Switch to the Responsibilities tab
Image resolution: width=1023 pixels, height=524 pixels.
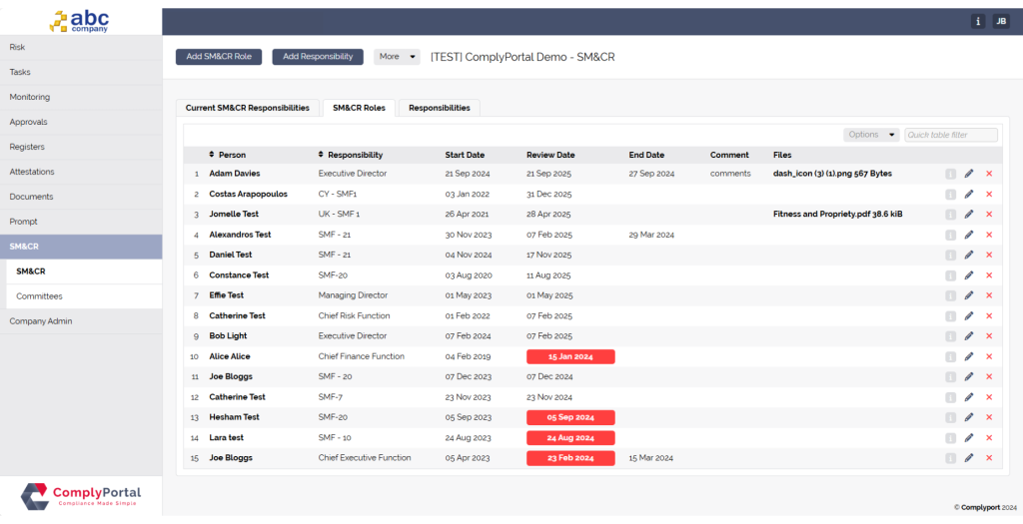(439, 108)
